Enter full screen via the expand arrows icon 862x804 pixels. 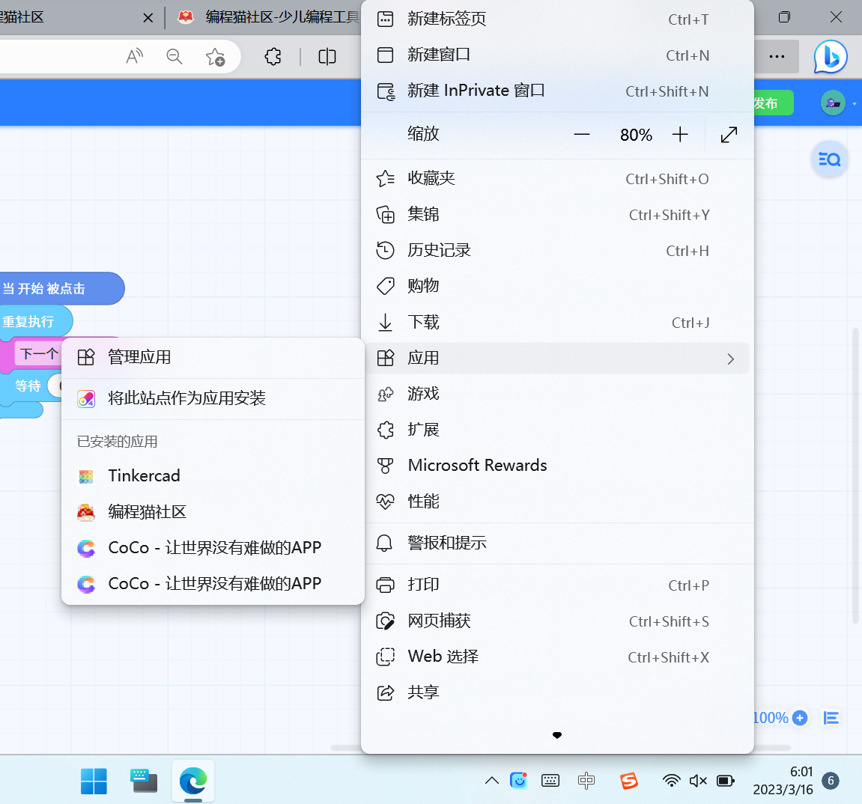tap(729, 135)
